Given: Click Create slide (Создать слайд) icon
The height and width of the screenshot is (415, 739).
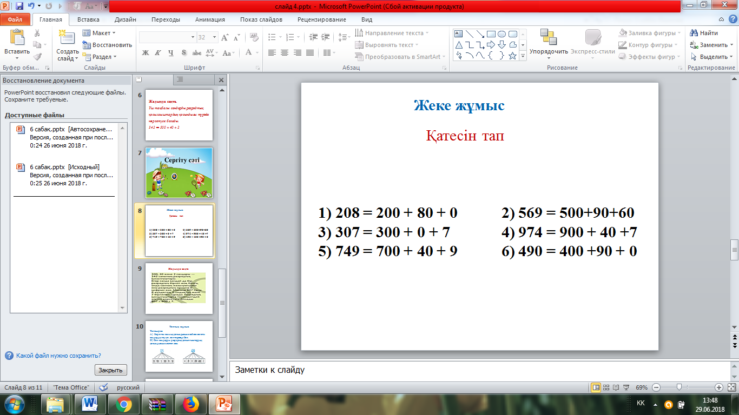Looking at the screenshot, I should click(67, 37).
